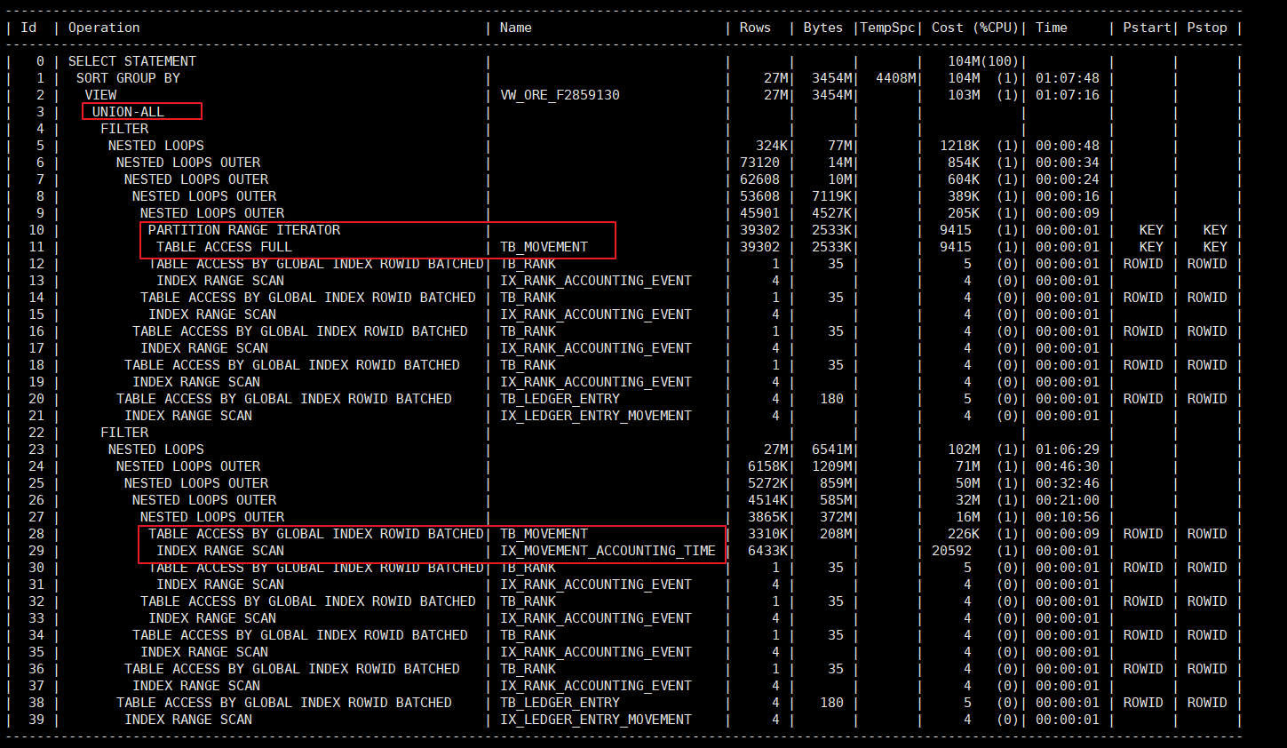This screenshot has width=1287, height=748.
Task: Click the UNION-ALL operation text
Action: click(x=129, y=112)
